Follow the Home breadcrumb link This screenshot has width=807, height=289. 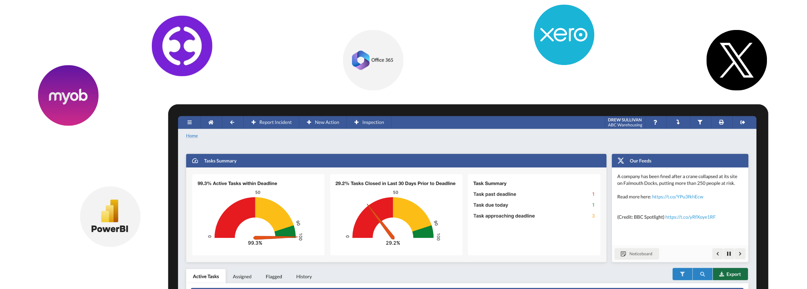click(192, 136)
